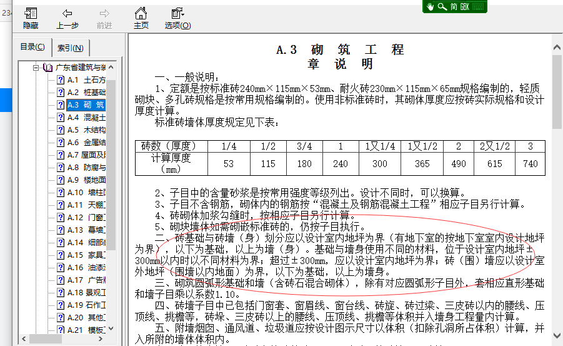Open topic A.11 天棚
563x346 pixels.
click(x=86, y=205)
